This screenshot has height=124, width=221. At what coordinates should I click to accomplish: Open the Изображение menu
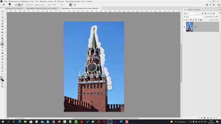point(25,1)
